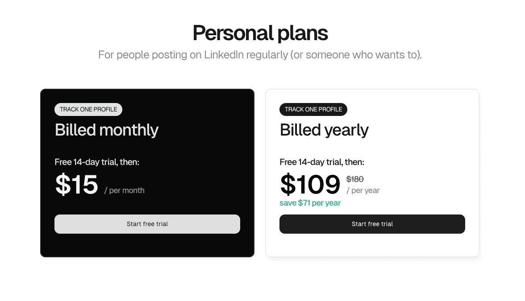This screenshot has height=301, width=525.
Task: Click the Personal plans page title
Action: [260, 33]
